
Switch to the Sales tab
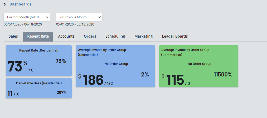pos(13,37)
